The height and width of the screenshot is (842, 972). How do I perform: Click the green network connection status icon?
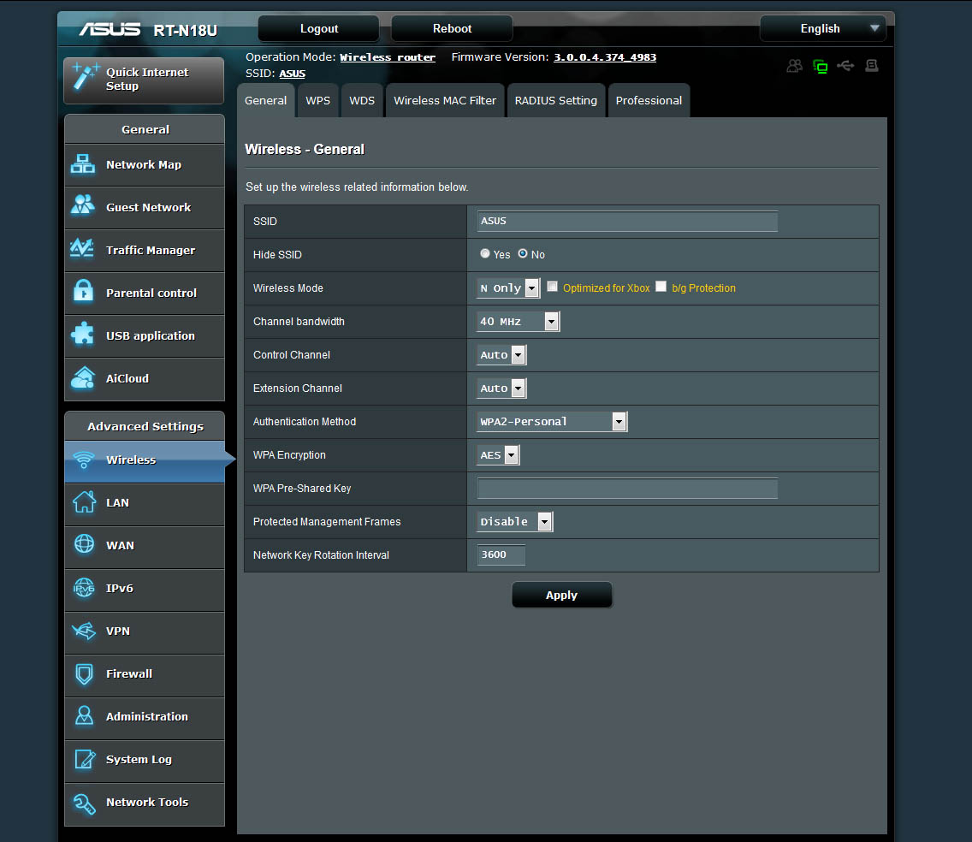coord(820,67)
